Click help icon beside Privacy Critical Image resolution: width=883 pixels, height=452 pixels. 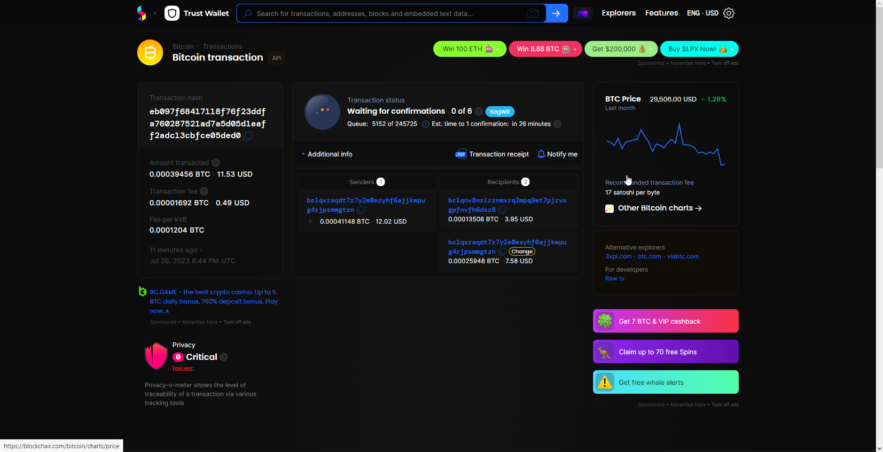click(224, 357)
